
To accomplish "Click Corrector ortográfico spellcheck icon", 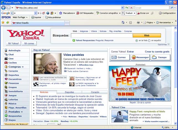I will (x=98, y=13).
